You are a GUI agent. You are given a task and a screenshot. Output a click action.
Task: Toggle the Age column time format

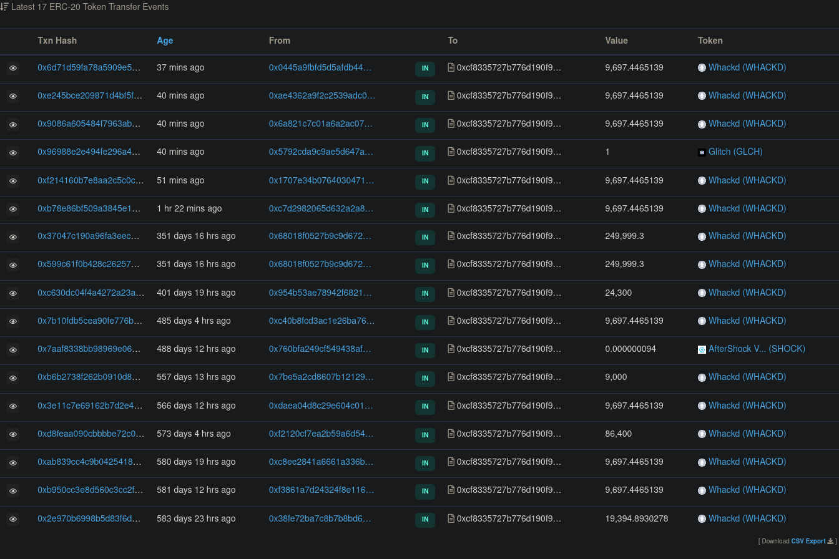pyautogui.click(x=165, y=41)
